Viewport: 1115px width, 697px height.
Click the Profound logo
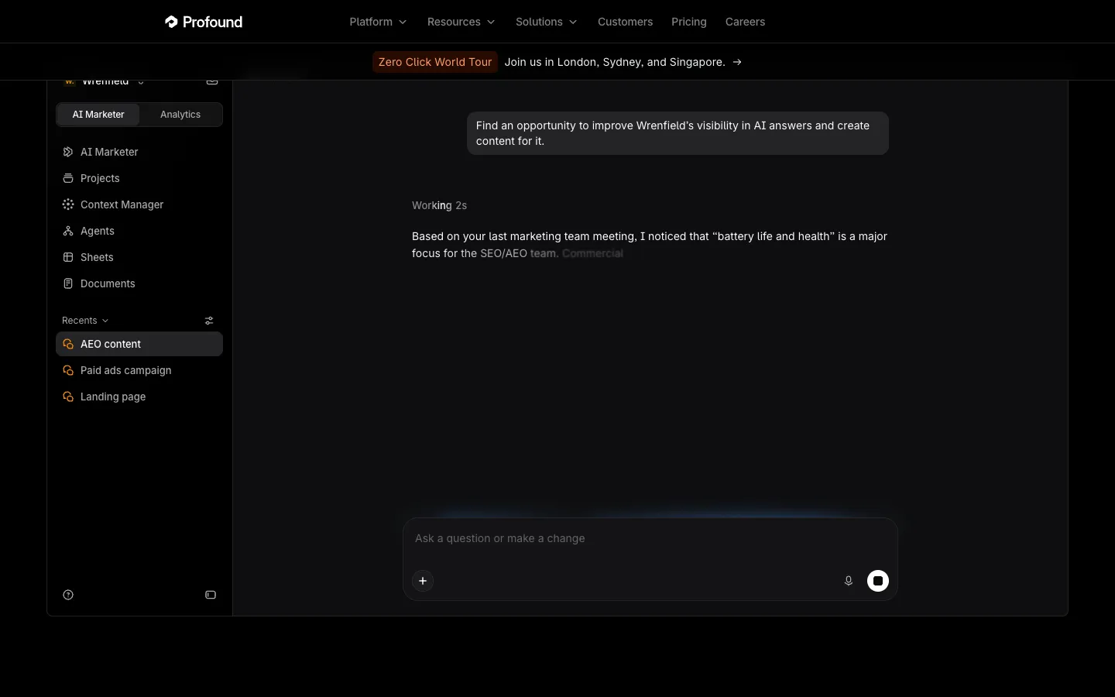pyautogui.click(x=204, y=22)
